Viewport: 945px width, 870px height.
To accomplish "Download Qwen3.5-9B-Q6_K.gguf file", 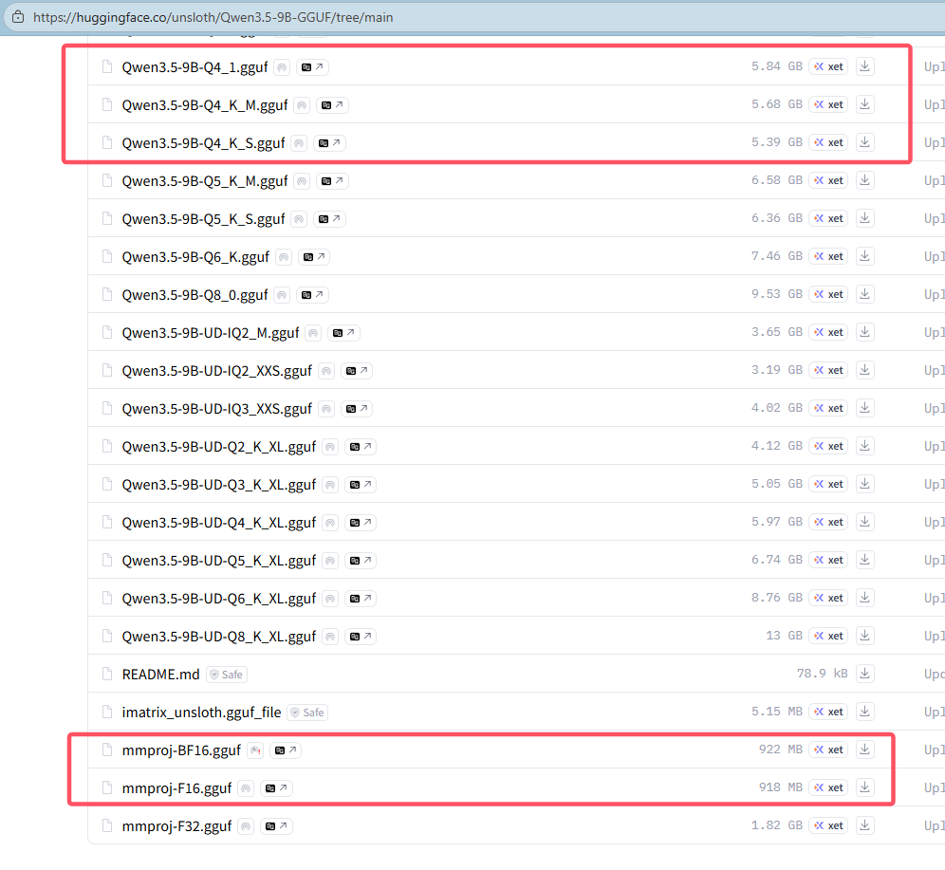I will point(864,256).
